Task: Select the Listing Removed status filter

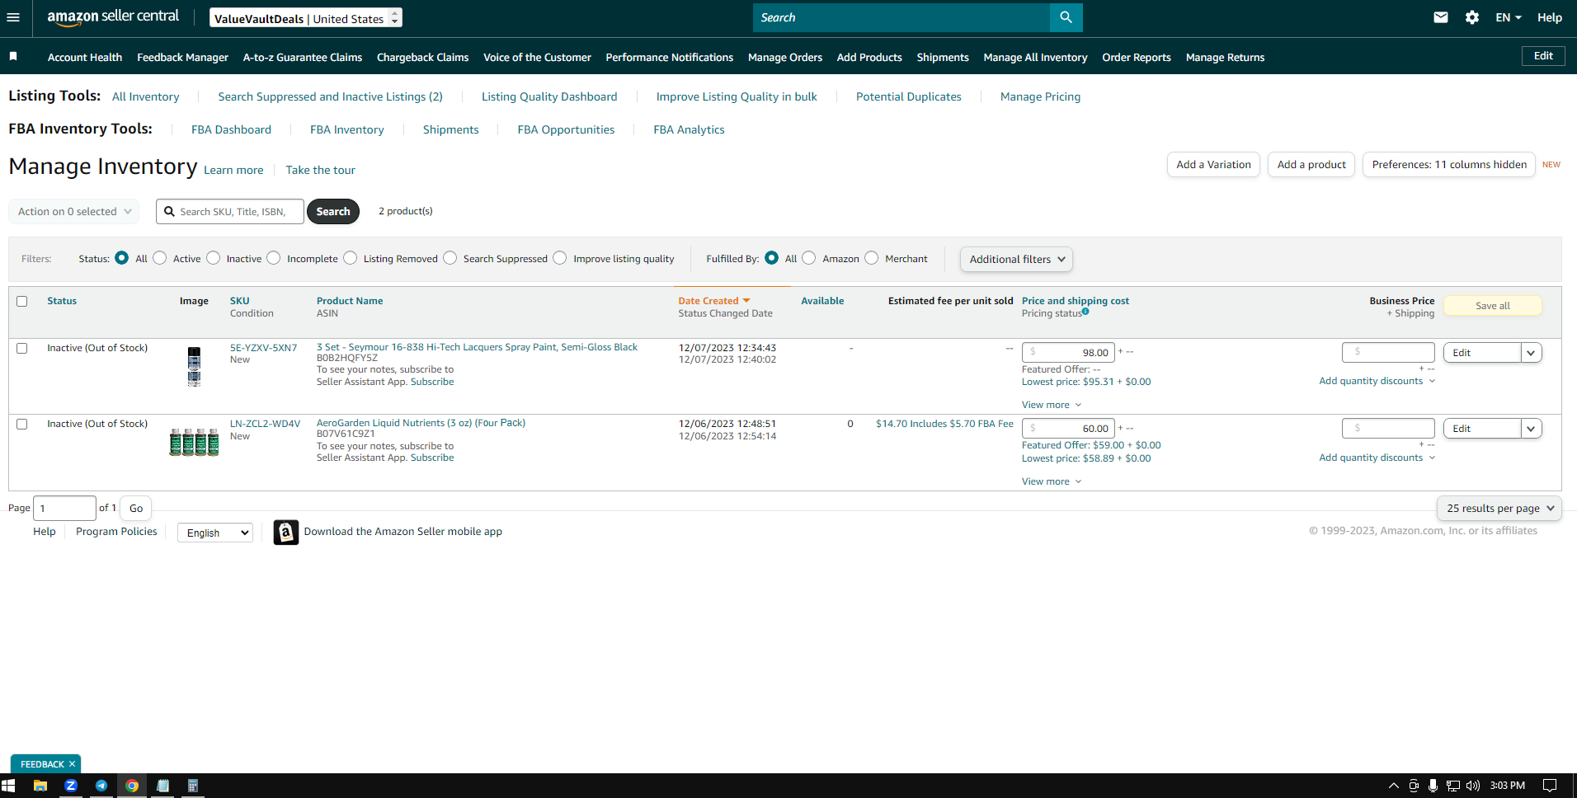Action: coord(351,258)
